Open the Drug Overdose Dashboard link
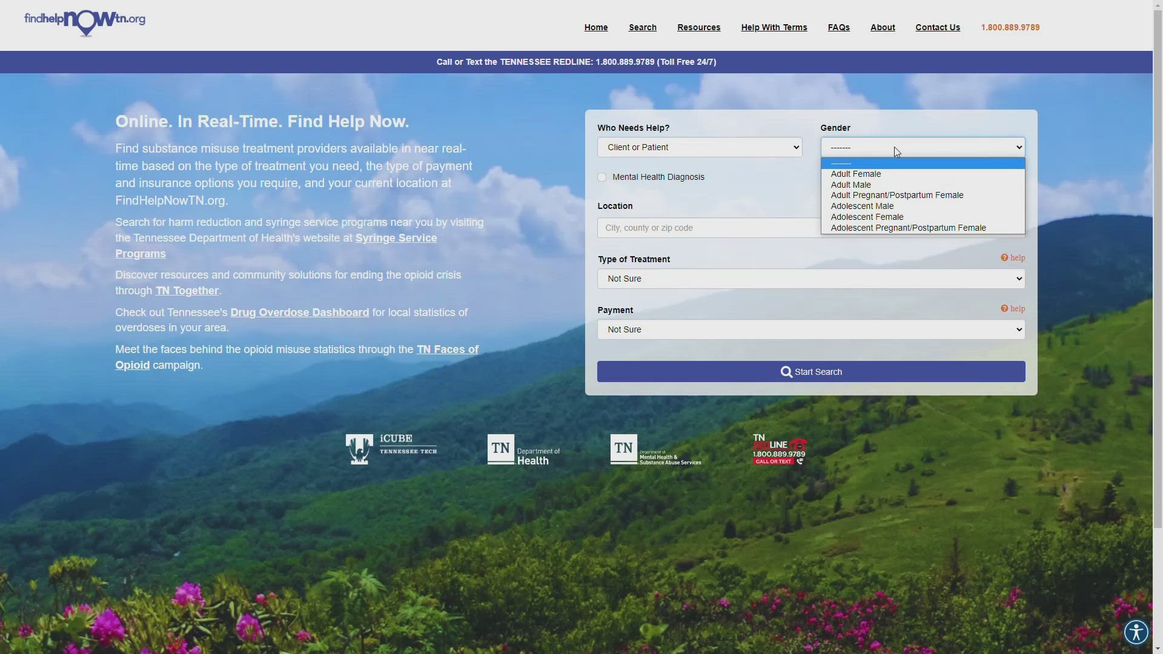1163x654 pixels. (300, 312)
